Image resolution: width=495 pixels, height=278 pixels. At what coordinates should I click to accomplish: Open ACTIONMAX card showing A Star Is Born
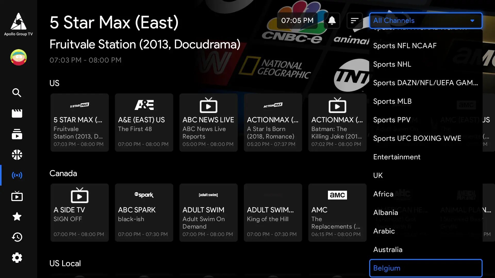click(273, 123)
